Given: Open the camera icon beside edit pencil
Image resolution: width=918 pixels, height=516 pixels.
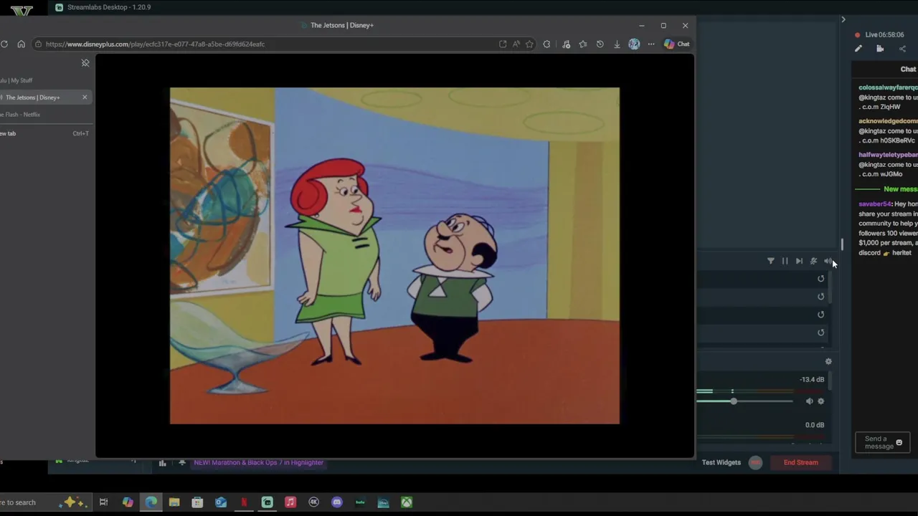Looking at the screenshot, I should tap(880, 49).
